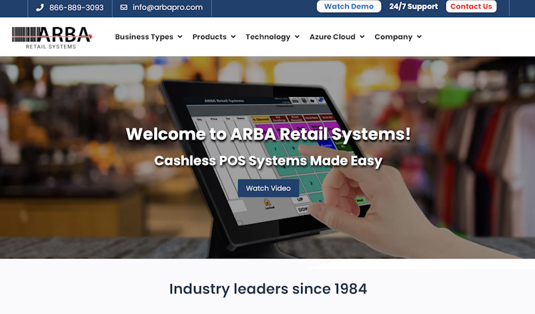This screenshot has width=535, height=314.
Task: Open the Company menu label
Action: pos(393,37)
